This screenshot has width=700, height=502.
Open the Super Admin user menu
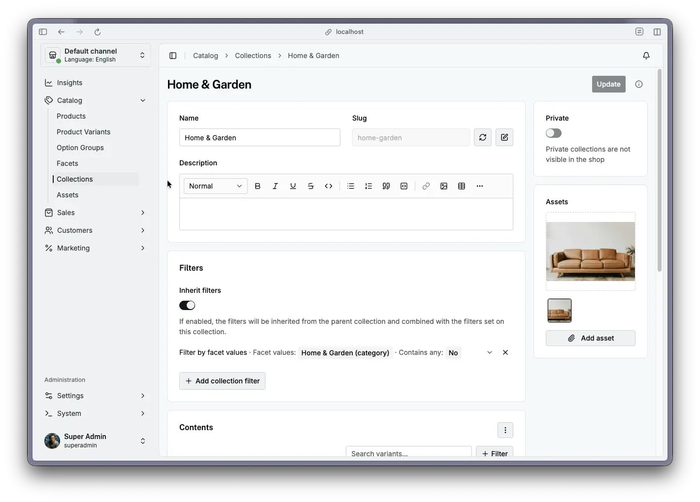[x=96, y=441]
